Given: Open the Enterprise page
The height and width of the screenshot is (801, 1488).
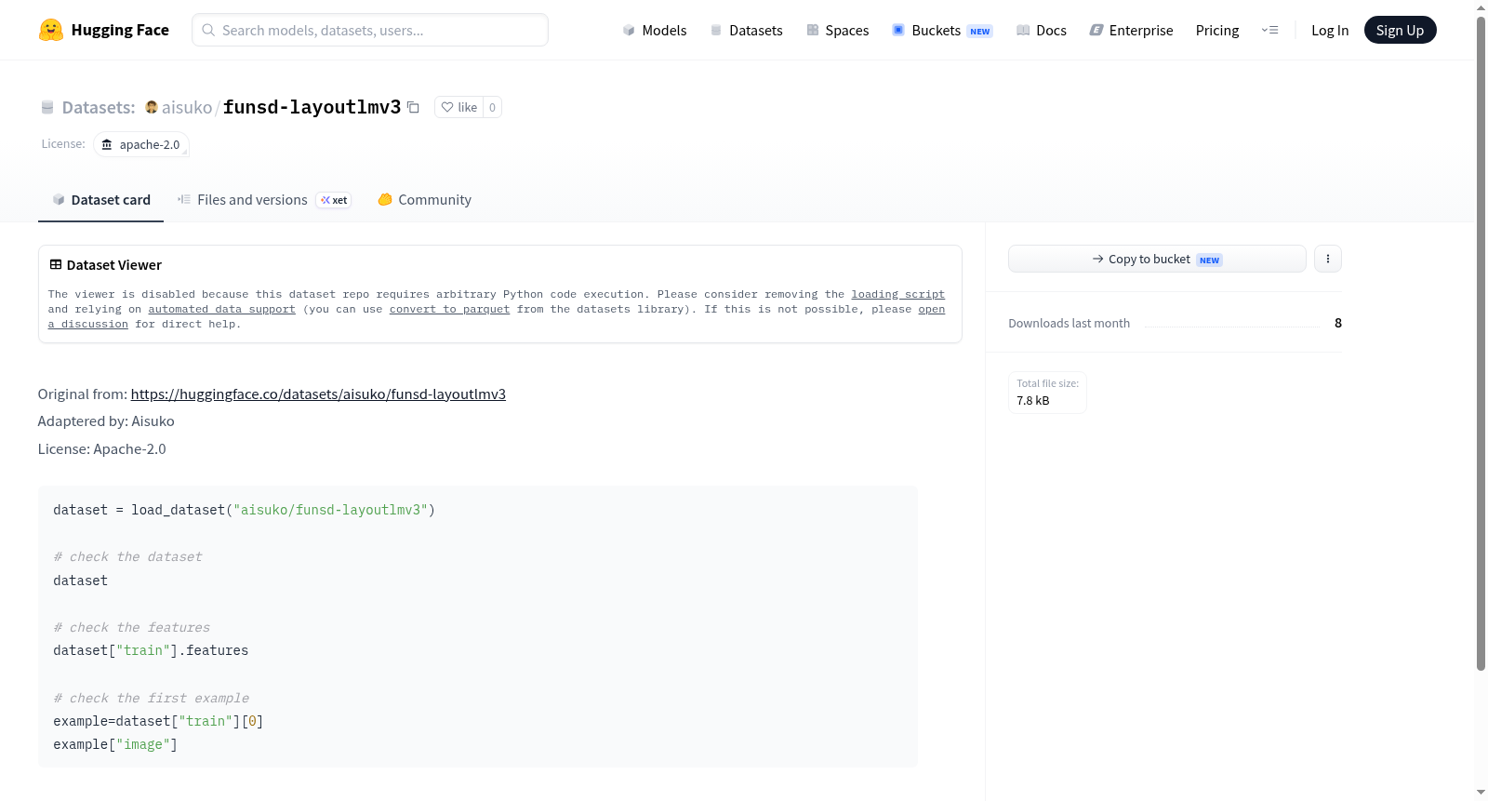Looking at the screenshot, I should coord(1131,31).
